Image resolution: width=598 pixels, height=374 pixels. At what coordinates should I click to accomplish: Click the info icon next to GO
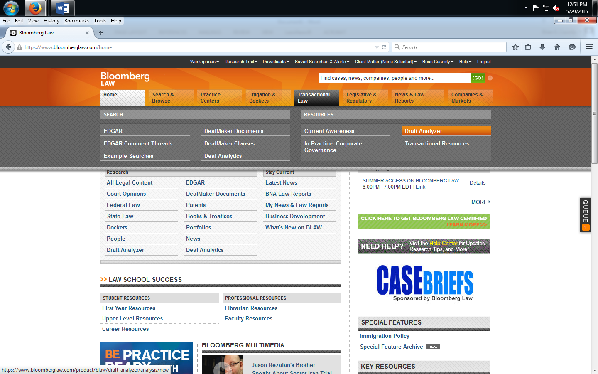pyautogui.click(x=490, y=78)
